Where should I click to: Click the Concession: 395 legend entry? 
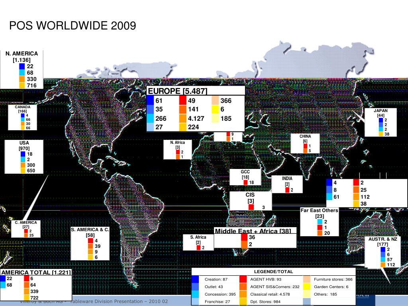(x=220, y=294)
